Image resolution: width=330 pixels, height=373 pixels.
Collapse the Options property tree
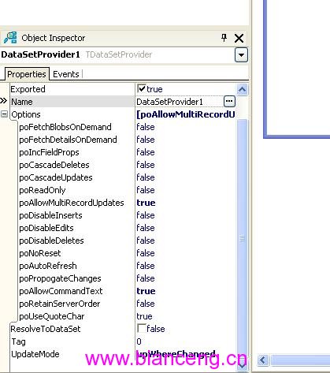[x=4, y=114]
